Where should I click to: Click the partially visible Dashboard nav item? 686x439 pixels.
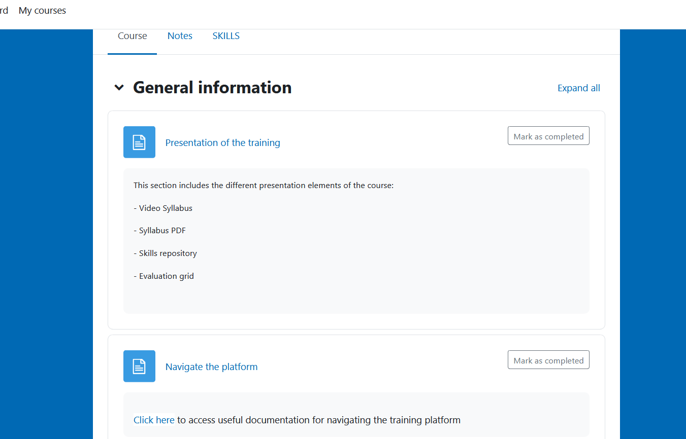[x=4, y=11]
